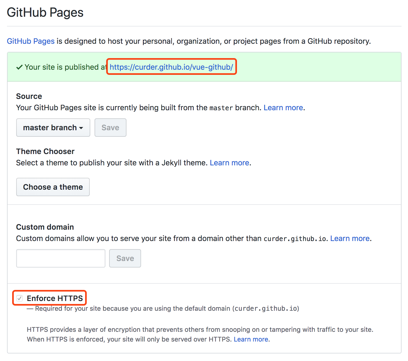Toggle the Enforce HTTPS checkbox

point(19,298)
